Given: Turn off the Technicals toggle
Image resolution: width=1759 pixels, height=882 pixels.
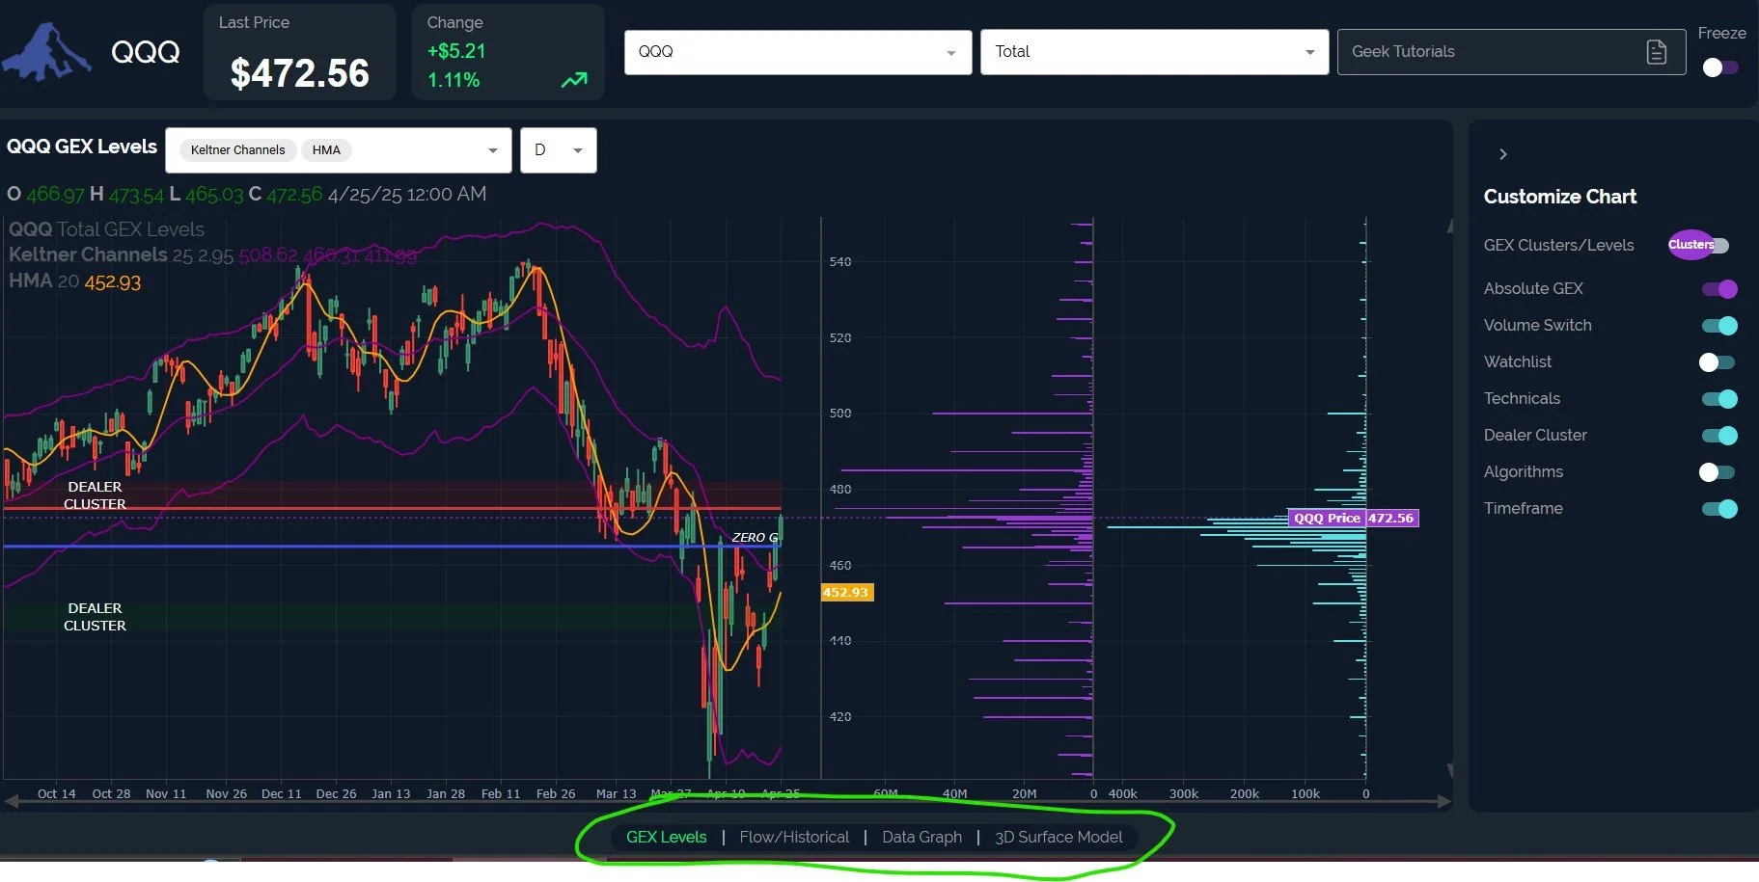Looking at the screenshot, I should coord(1719,399).
